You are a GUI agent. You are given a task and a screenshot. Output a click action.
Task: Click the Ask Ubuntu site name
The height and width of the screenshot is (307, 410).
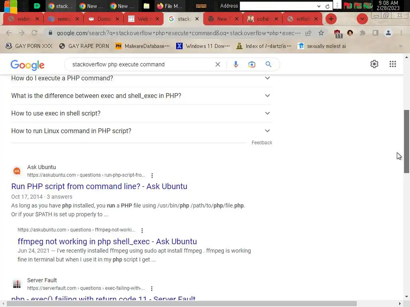(41, 167)
